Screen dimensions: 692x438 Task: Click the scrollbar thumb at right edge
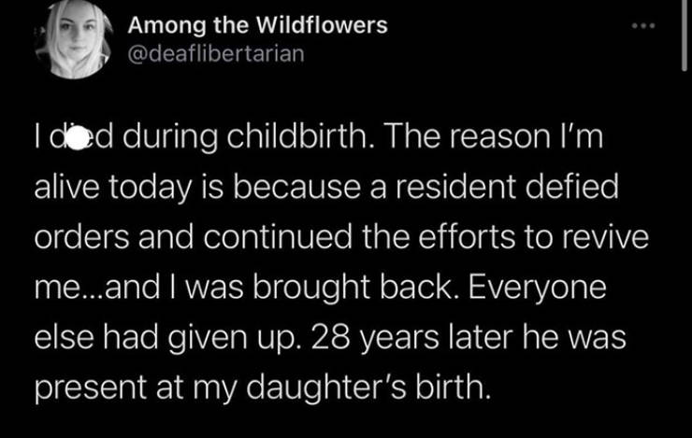685,35
